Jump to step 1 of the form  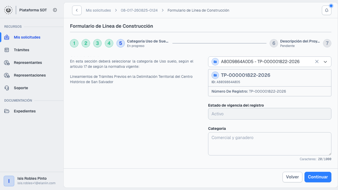[x=74, y=43]
